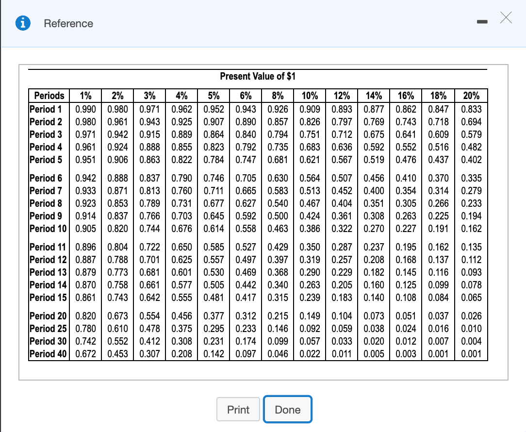Click the Period 15 row label

48,298
